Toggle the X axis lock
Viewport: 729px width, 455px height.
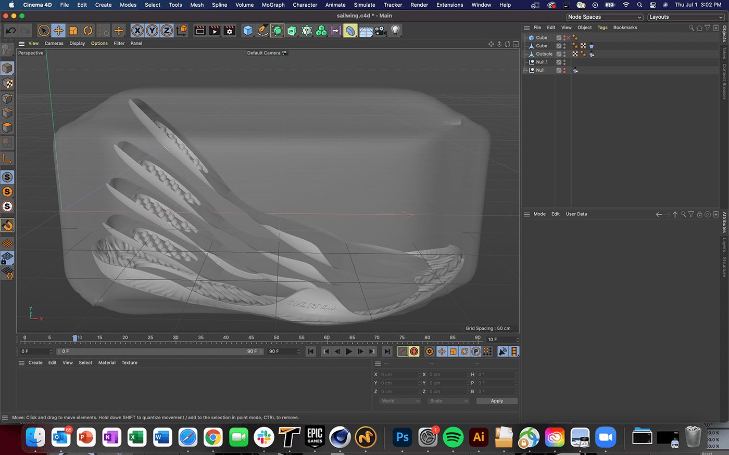[x=137, y=31]
